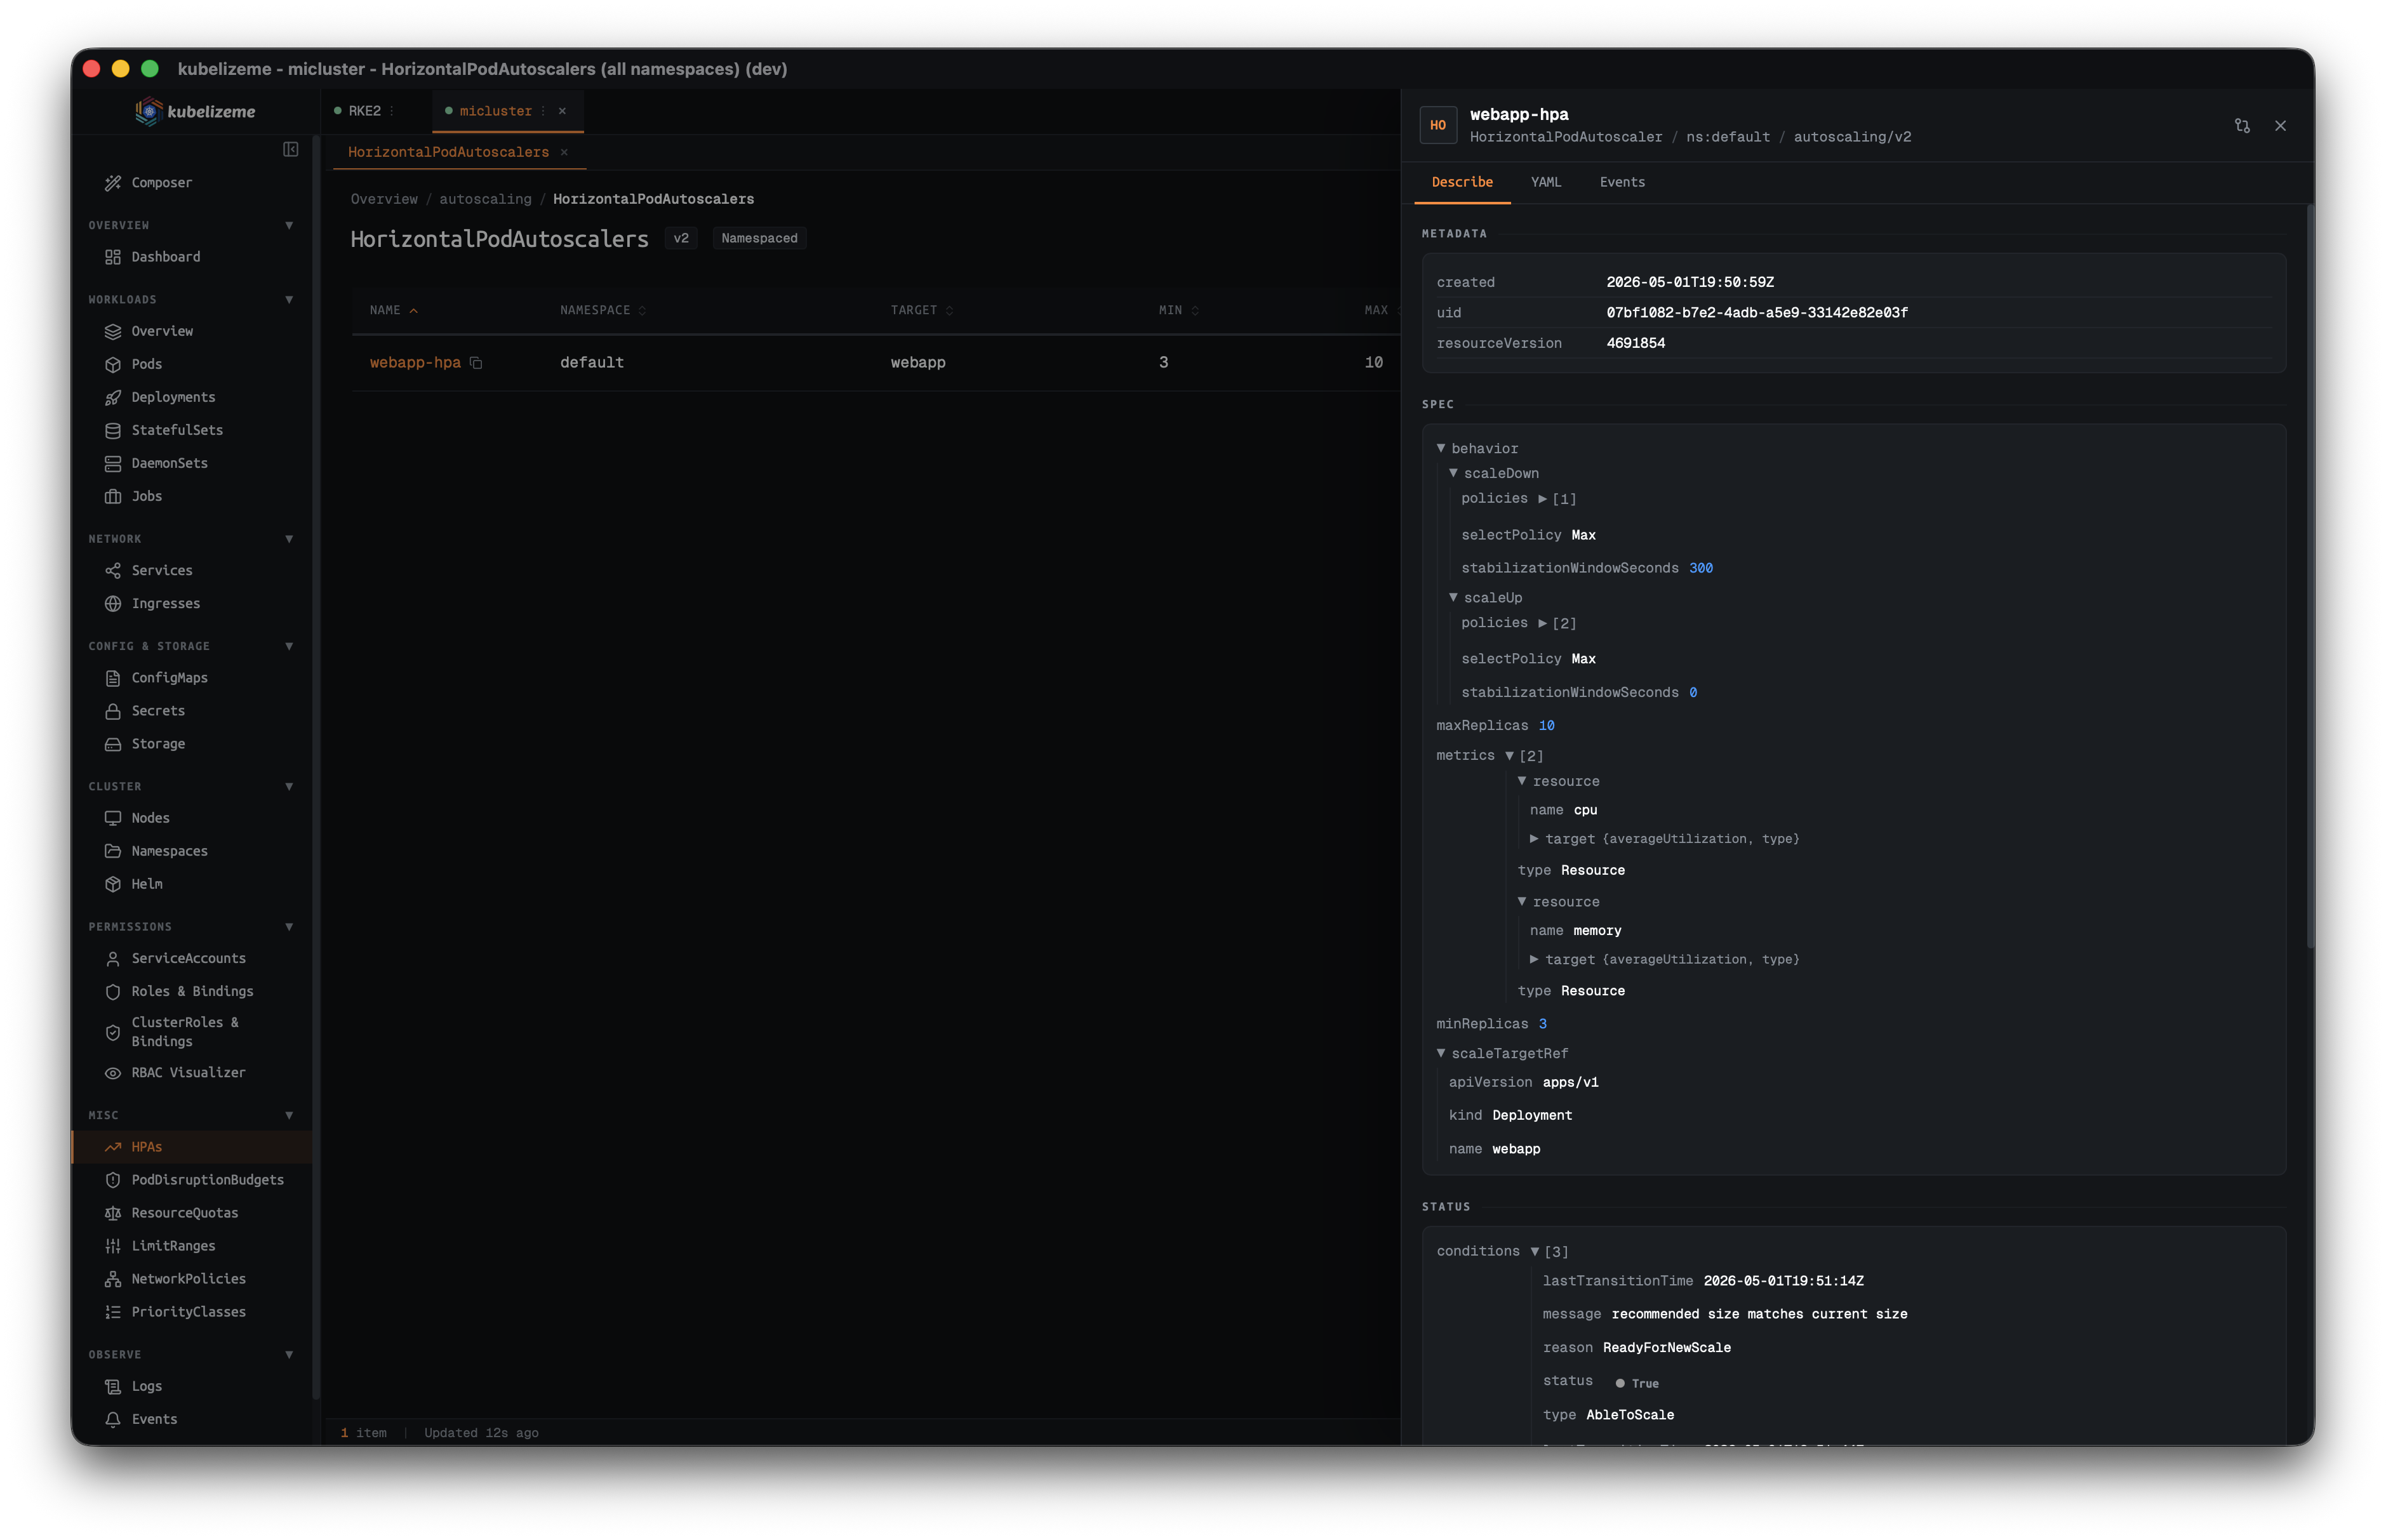This screenshot has height=1540, width=2386.
Task: Sort table by Namespace column
Action: (603, 311)
